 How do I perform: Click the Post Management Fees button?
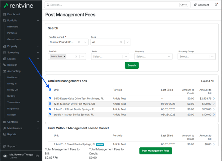tap(156, 151)
